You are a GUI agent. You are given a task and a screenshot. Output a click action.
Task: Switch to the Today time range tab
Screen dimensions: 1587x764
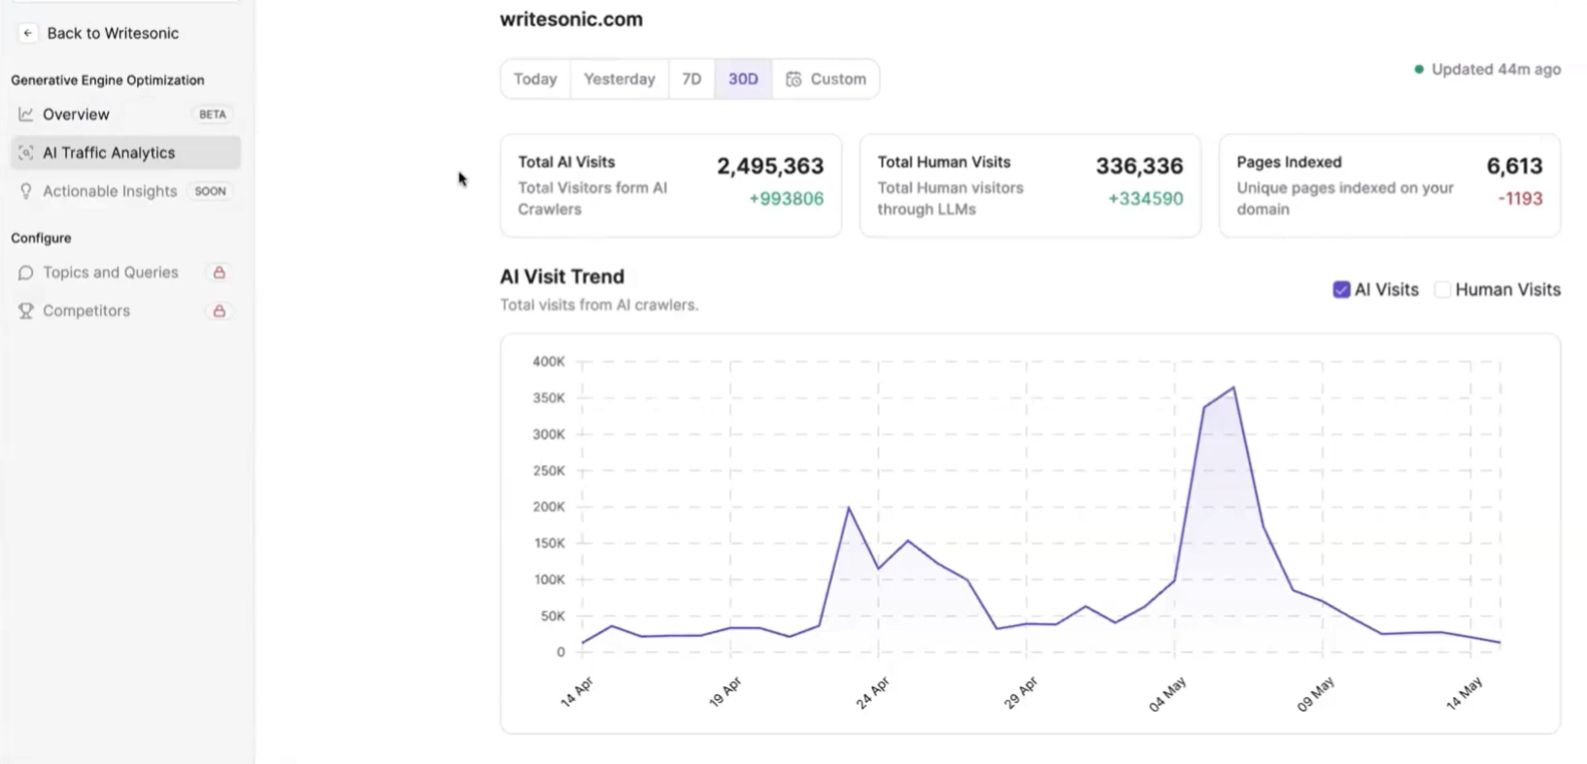pyautogui.click(x=535, y=80)
